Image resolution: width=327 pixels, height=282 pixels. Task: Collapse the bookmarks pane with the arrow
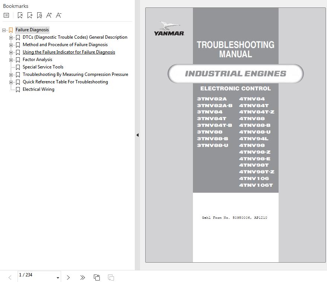[137, 135]
